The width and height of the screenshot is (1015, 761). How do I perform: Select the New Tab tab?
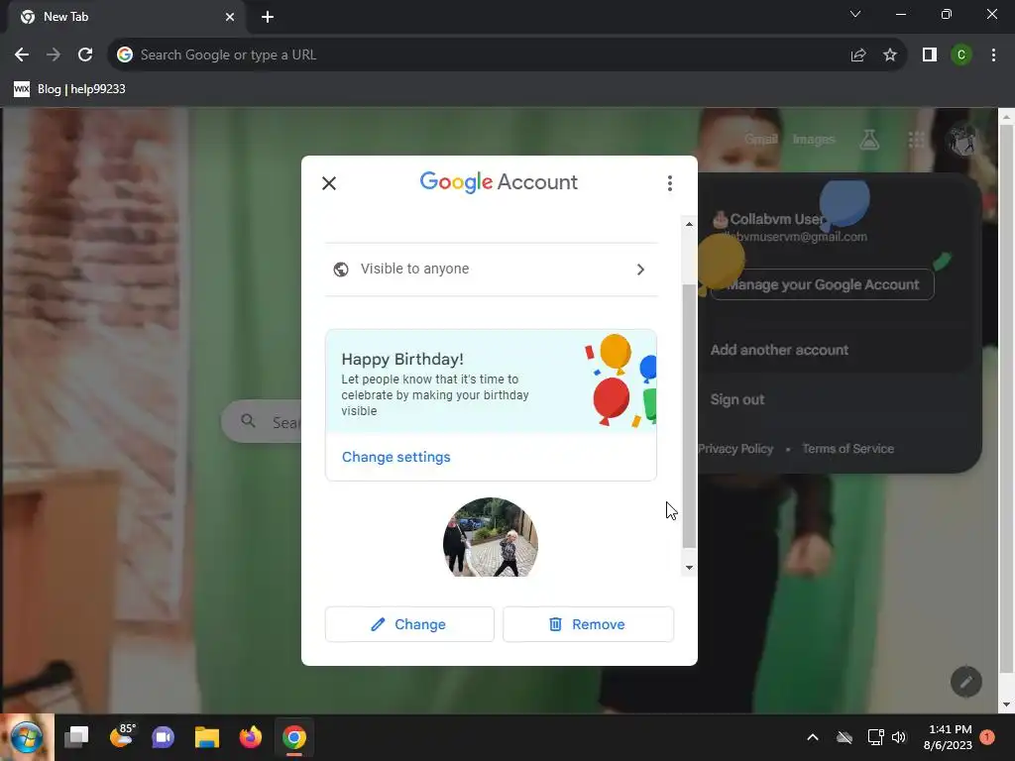click(126, 17)
